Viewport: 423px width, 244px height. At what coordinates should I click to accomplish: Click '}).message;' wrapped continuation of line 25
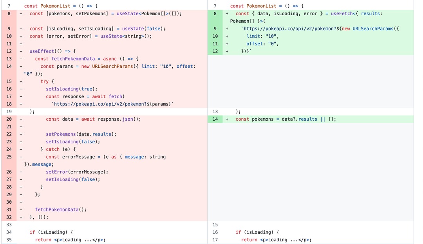(39, 164)
